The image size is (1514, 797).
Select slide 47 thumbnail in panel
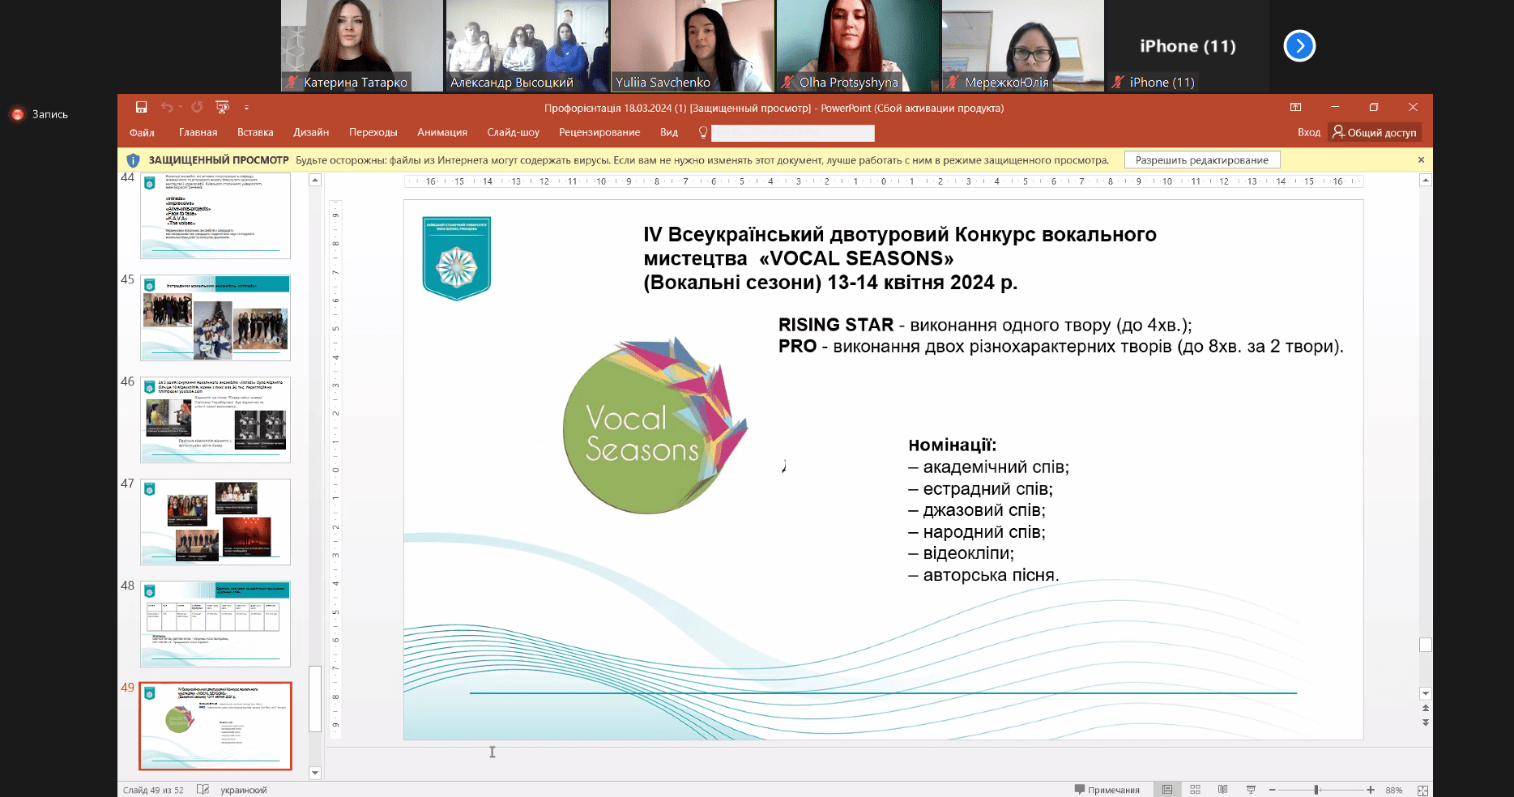click(215, 522)
